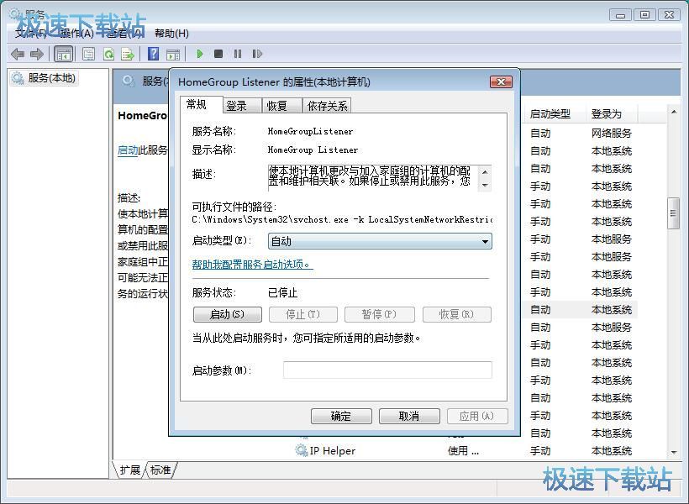Click the description box up arrow
This screenshot has width=689, height=504.
click(485, 172)
